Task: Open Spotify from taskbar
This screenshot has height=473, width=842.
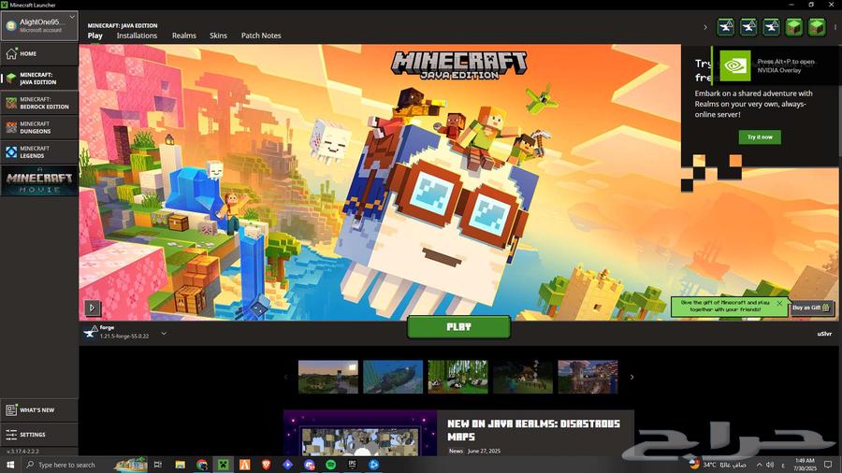Action: click(331, 465)
